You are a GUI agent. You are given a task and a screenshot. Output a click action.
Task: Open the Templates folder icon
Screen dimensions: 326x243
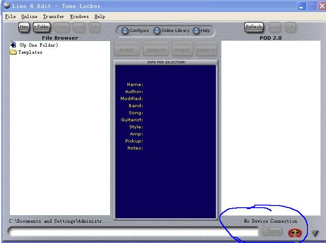[x=13, y=52]
